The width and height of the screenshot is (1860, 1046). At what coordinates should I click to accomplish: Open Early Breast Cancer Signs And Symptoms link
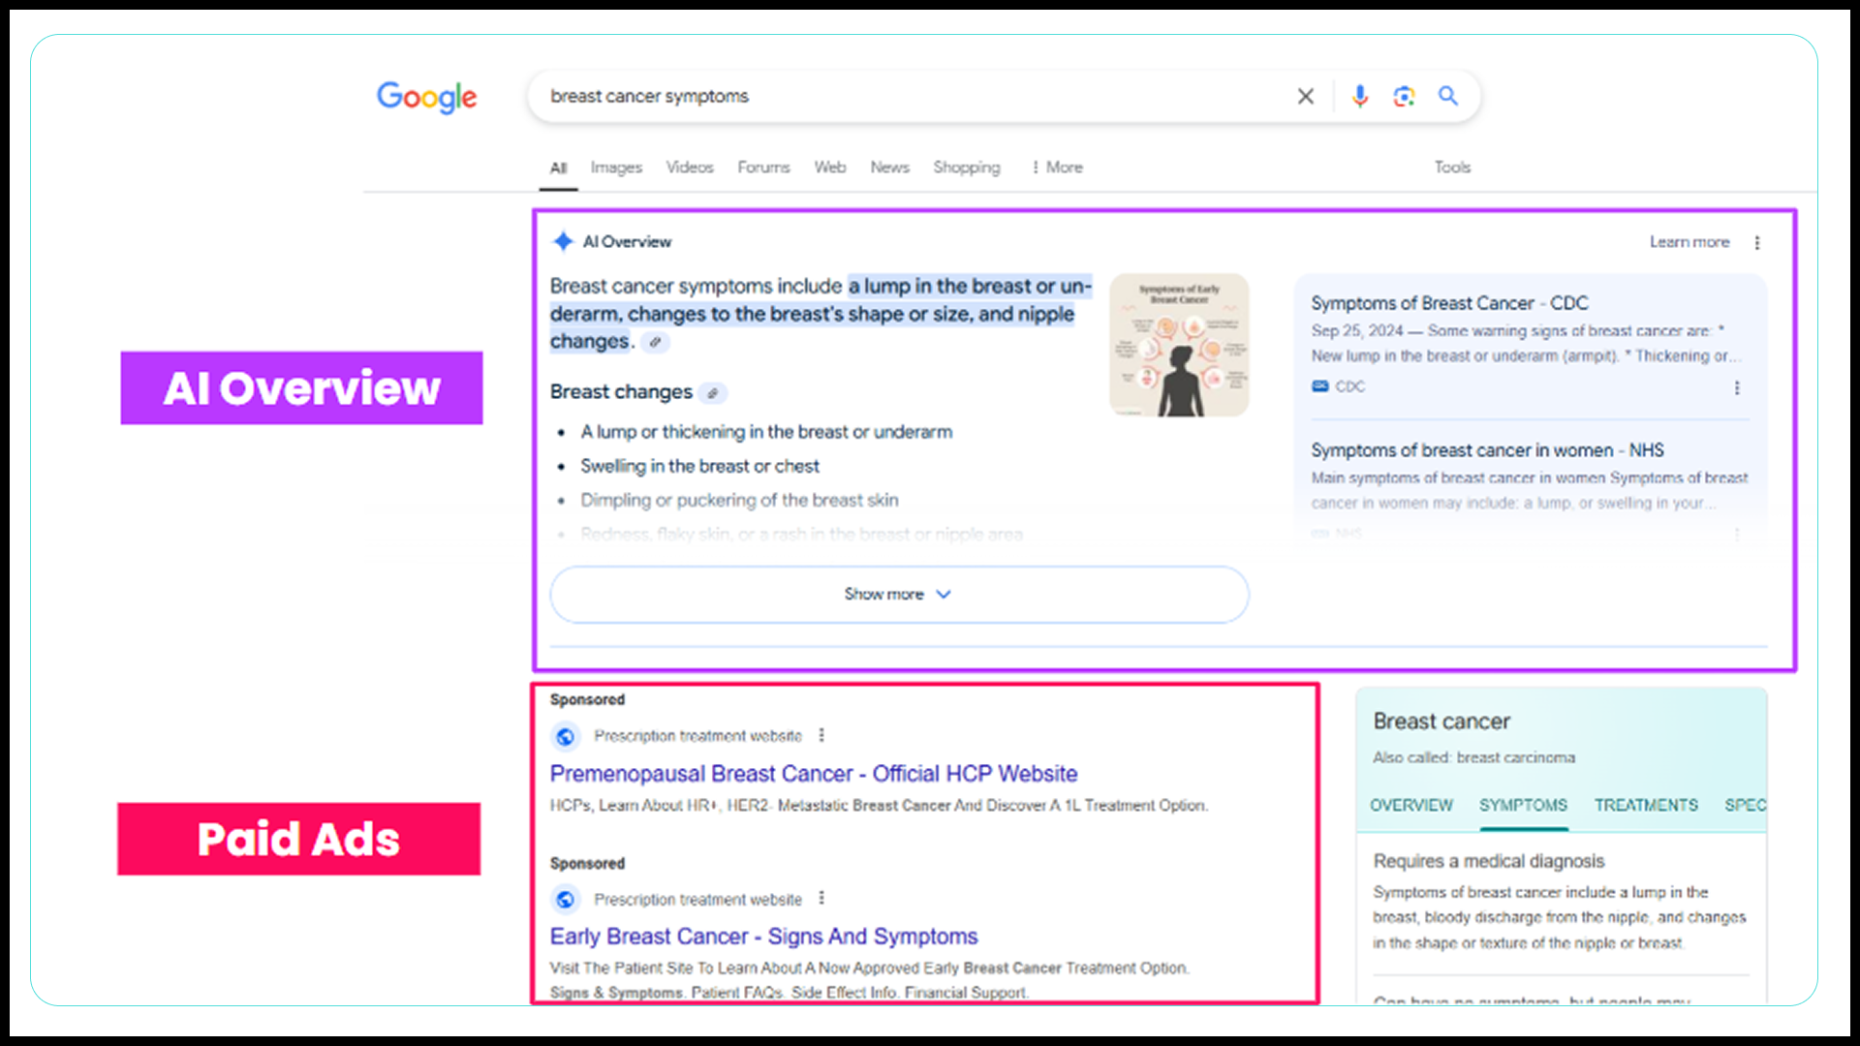[x=763, y=937]
